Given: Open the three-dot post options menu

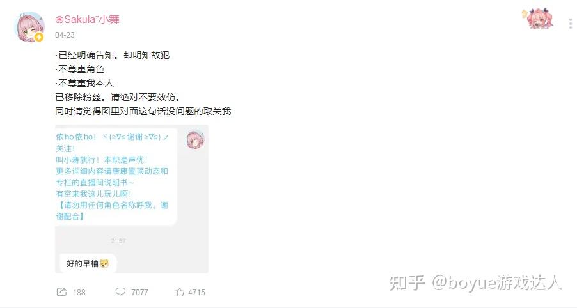Looking at the screenshot, I should point(571,24).
